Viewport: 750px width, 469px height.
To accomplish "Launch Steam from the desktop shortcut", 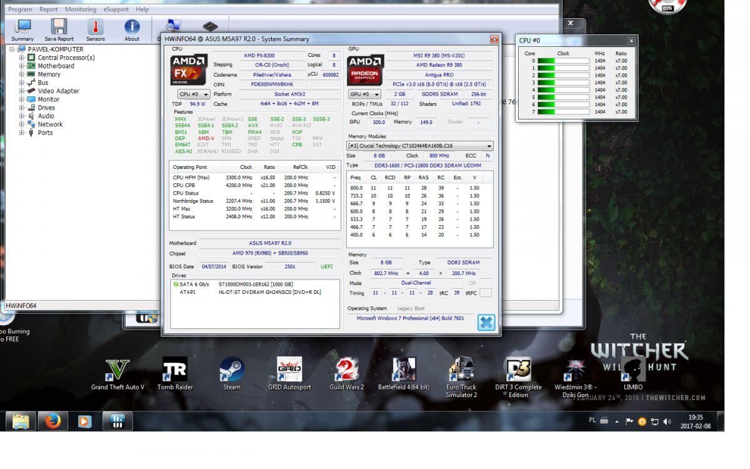I will coord(232,370).
